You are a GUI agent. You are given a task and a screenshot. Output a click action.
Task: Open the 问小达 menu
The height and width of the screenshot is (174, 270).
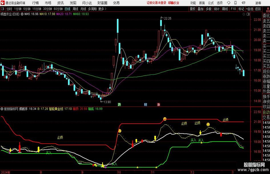tap(87, 3)
